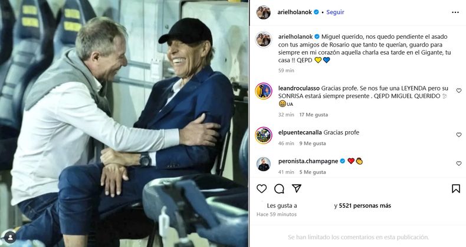466x247 pixels.
Task: Click the post photo of two men
Action: pos(124,123)
